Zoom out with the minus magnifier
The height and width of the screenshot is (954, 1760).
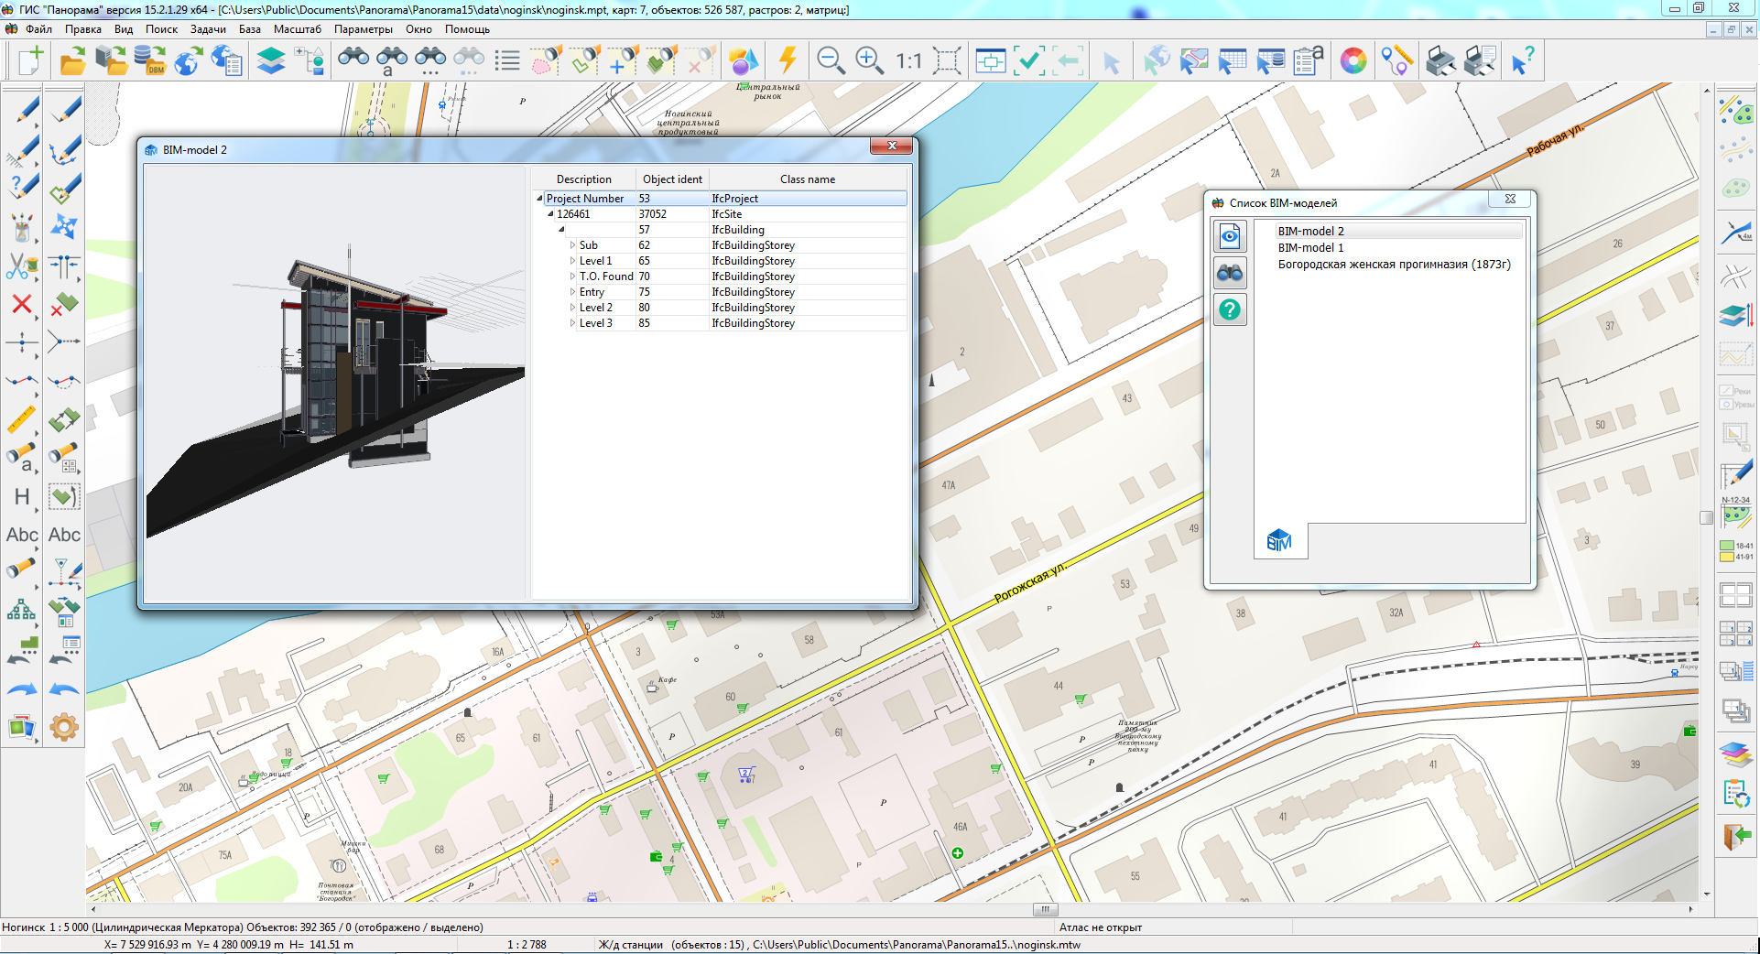(830, 61)
